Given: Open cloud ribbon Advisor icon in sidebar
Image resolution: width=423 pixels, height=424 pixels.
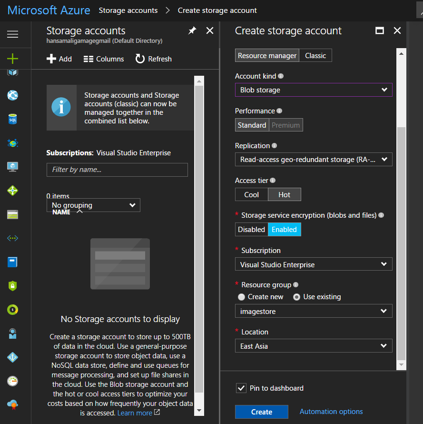Looking at the screenshot, I should click(13, 405).
